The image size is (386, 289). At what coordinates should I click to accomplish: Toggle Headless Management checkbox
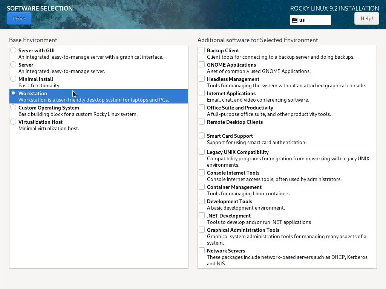pyautogui.click(x=202, y=79)
